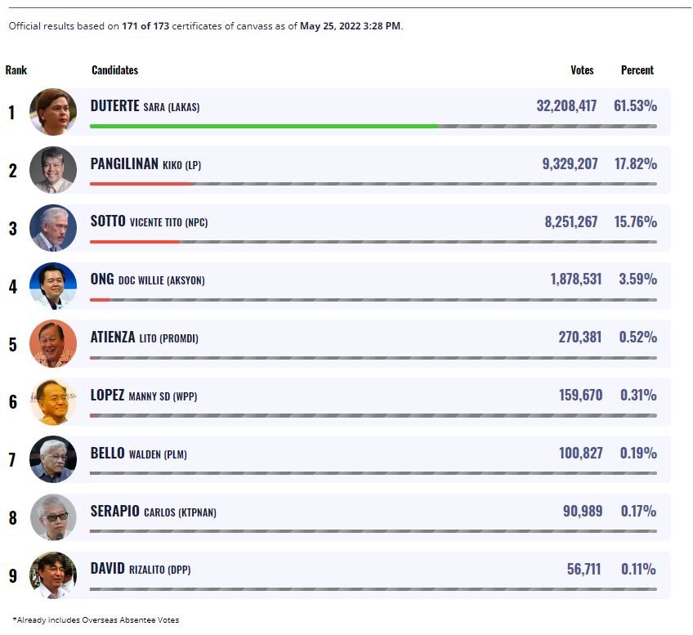Click Walden Bello's candidate photo

[53, 459]
